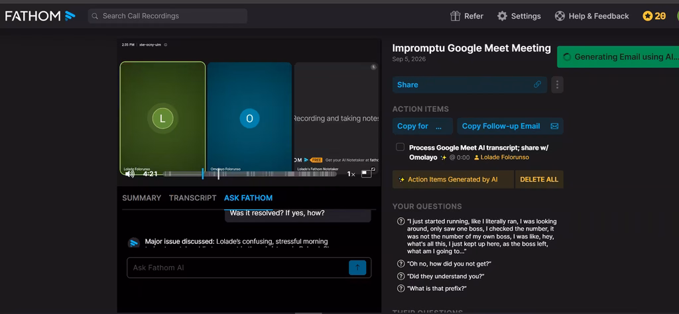Click DELETE ALL action items

pyautogui.click(x=539, y=180)
